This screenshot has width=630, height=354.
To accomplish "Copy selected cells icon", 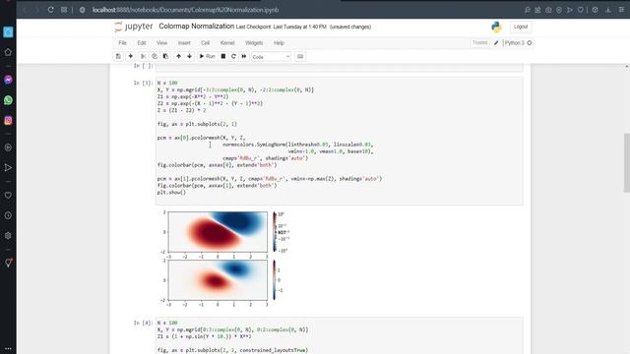I will (155, 57).
